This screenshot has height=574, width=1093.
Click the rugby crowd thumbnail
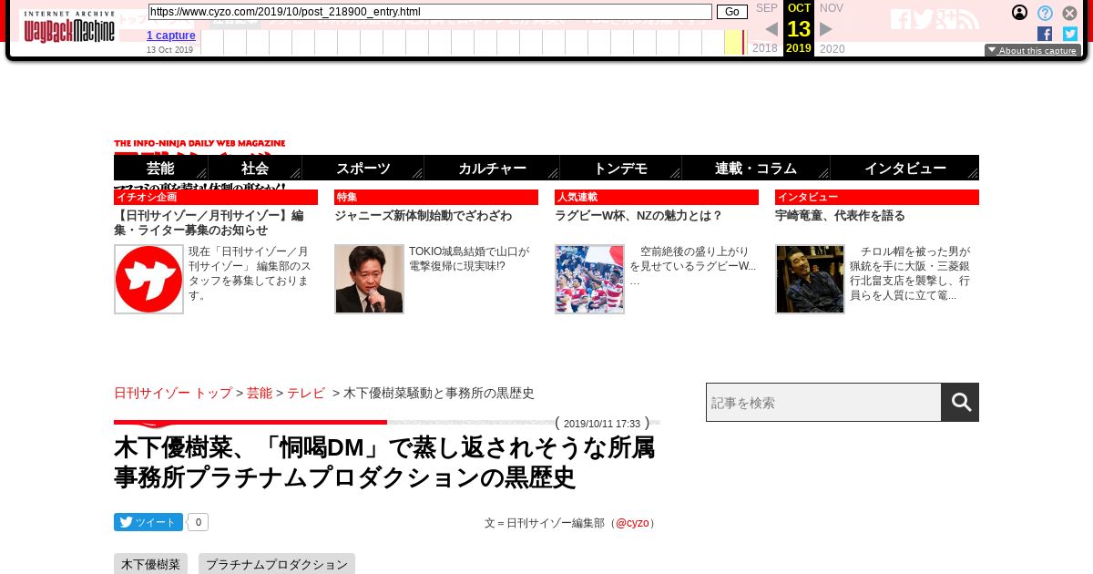coord(589,279)
